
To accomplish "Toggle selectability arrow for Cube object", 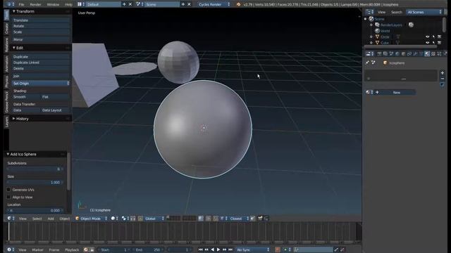I will 433,43.
